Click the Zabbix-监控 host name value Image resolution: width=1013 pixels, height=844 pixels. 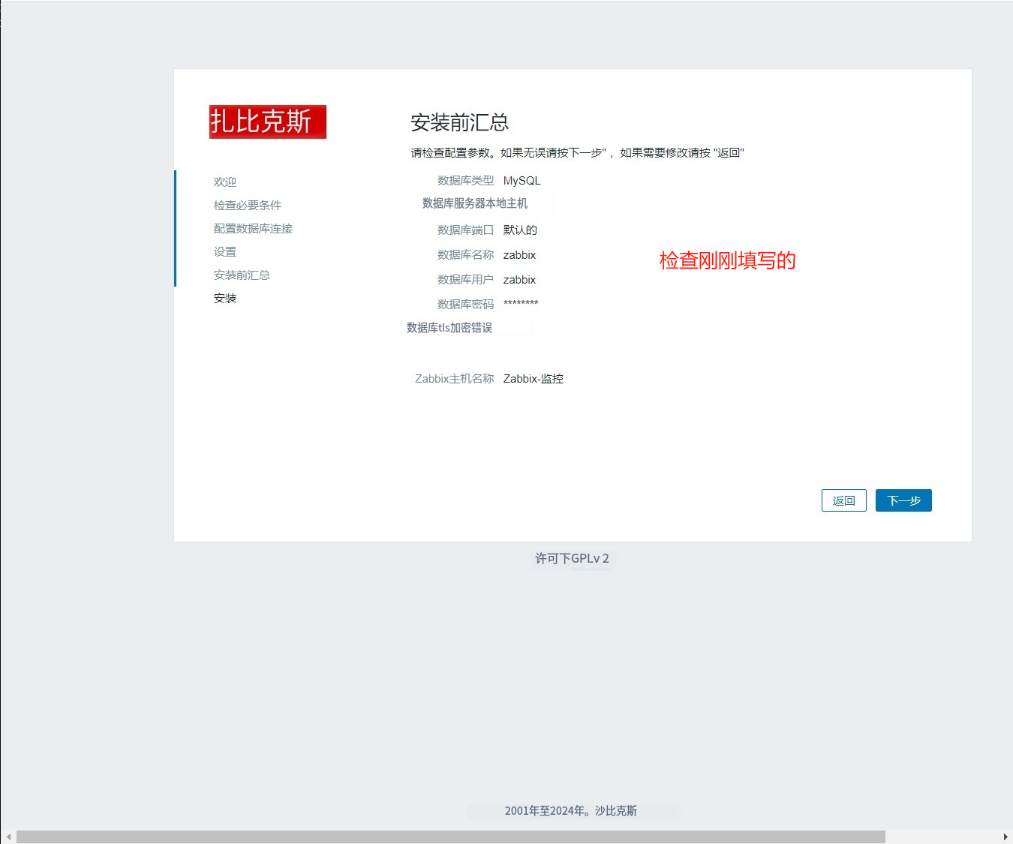(534, 379)
